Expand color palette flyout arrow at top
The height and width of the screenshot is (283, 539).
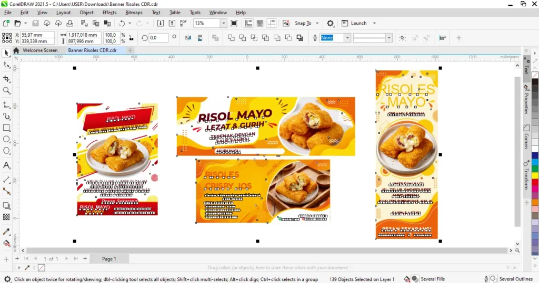535,53
